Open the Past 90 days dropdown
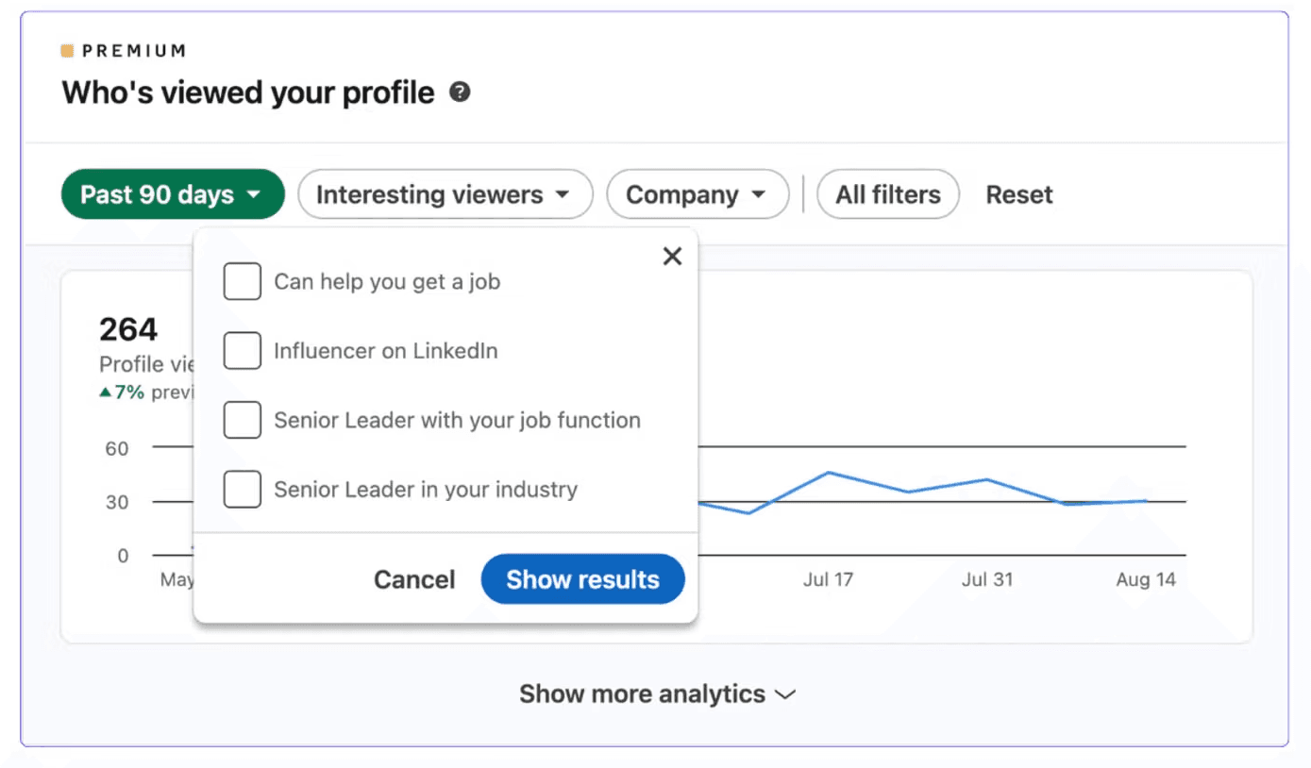This screenshot has width=1311, height=768. coord(173,194)
